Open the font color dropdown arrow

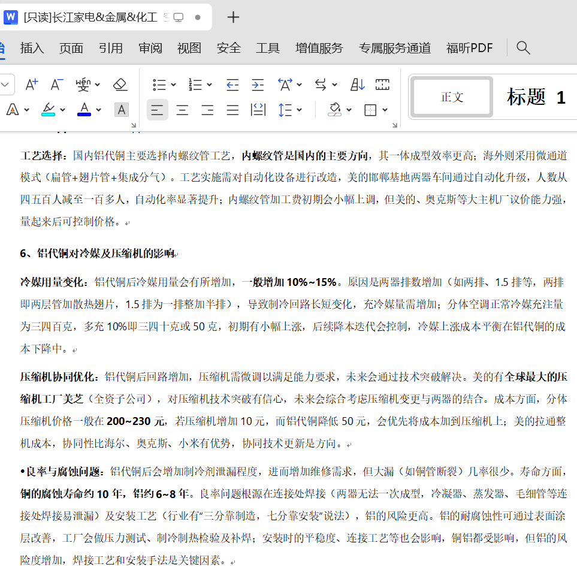[99, 110]
